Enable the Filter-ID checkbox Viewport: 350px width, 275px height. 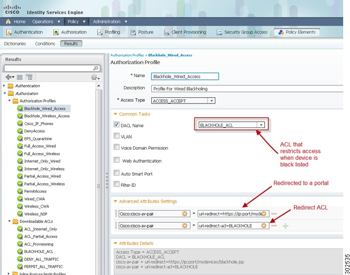(x=117, y=184)
